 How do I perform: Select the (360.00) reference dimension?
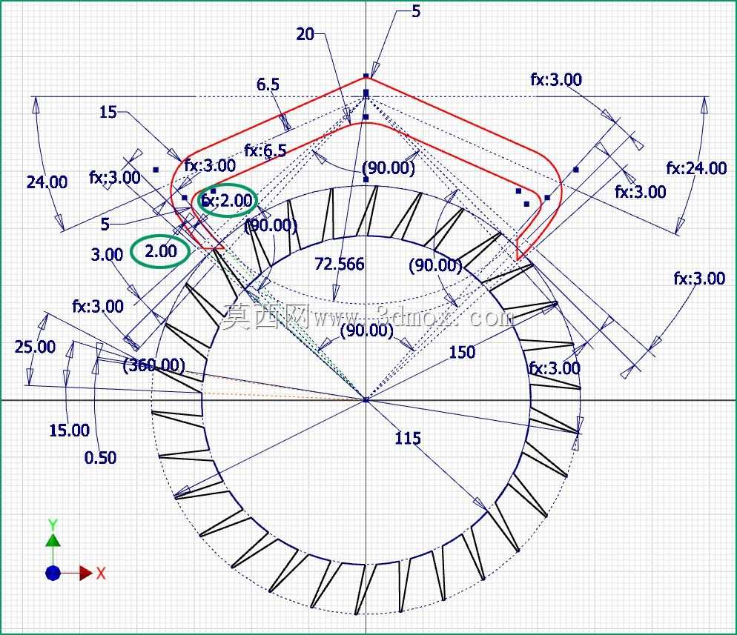coord(153,365)
